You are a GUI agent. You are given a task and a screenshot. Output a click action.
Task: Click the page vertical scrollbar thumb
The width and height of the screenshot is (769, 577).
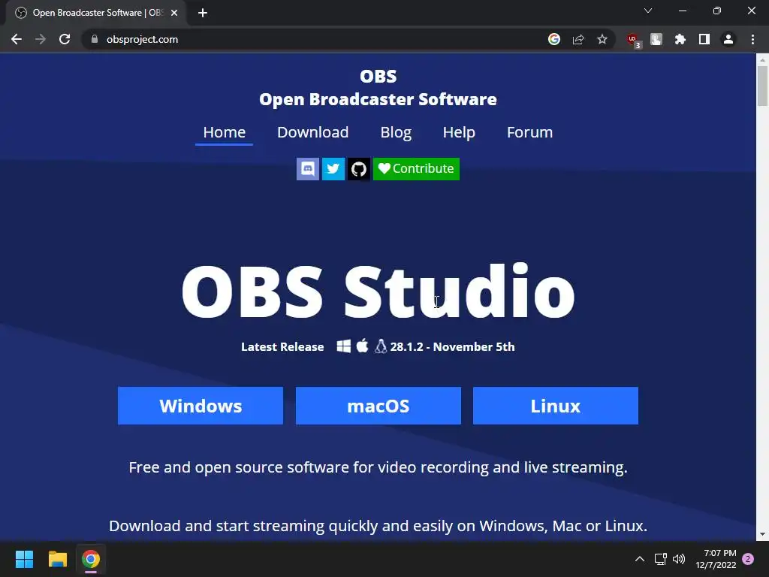coord(762,86)
